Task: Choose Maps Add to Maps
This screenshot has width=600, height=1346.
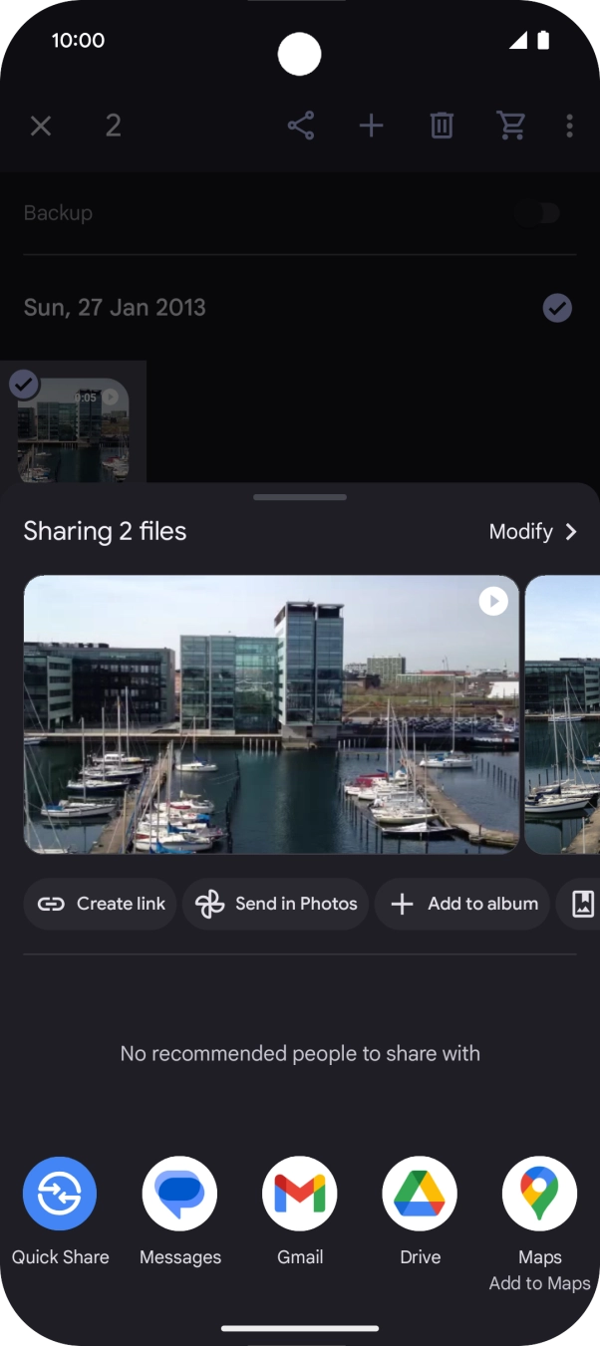Action: point(539,1194)
